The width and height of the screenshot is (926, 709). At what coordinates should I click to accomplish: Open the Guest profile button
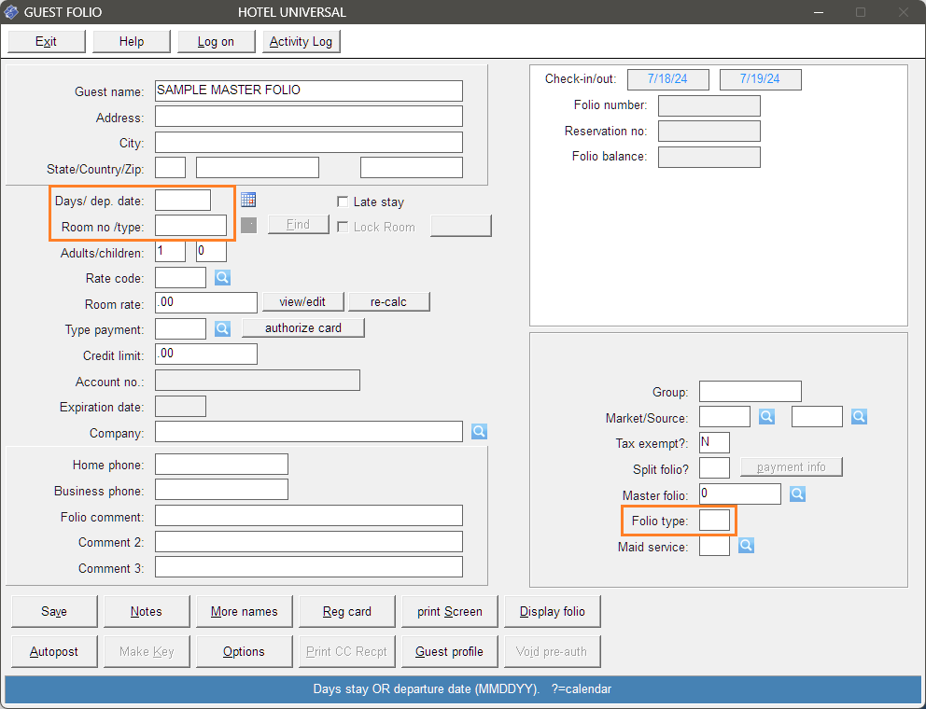450,652
